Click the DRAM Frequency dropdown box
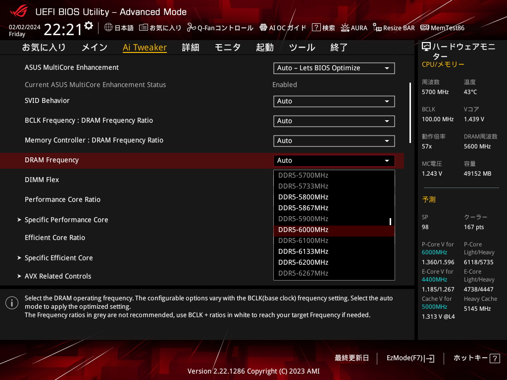Image resolution: width=507 pixels, height=380 pixels. click(334, 161)
